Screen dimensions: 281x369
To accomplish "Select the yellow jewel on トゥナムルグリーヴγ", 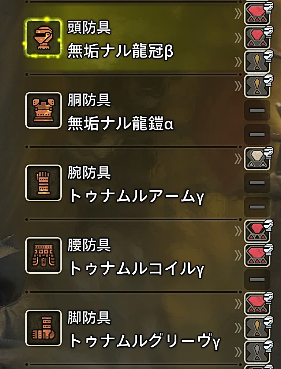I will click(x=258, y=328).
